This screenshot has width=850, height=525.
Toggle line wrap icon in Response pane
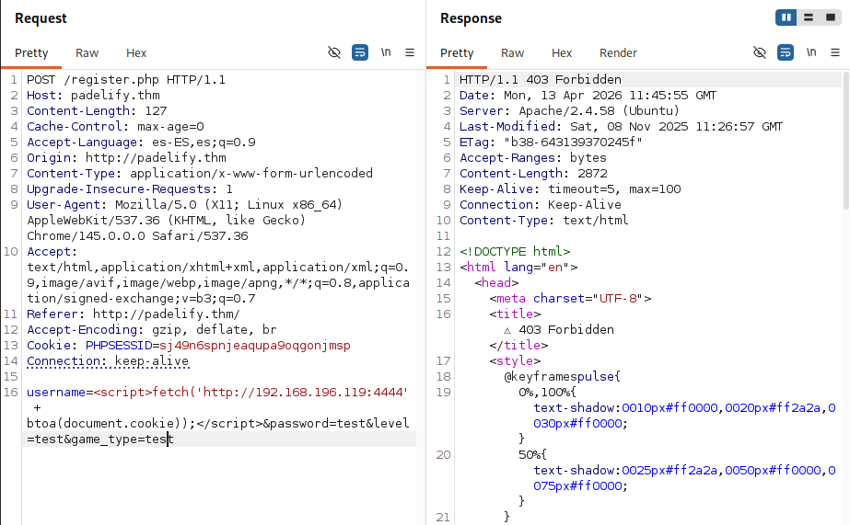(786, 52)
